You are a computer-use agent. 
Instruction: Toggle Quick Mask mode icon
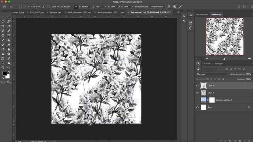(3, 82)
